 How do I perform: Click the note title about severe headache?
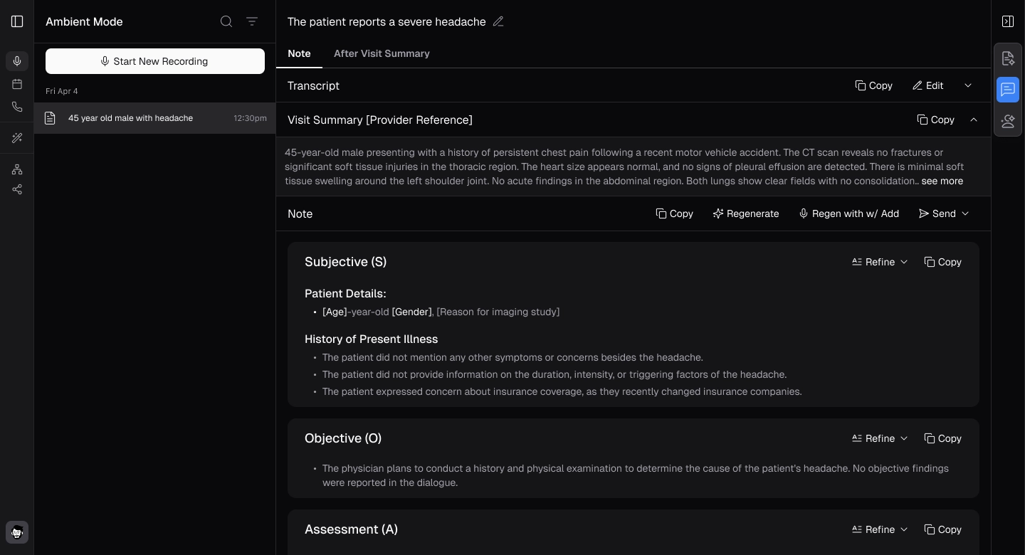tap(387, 21)
